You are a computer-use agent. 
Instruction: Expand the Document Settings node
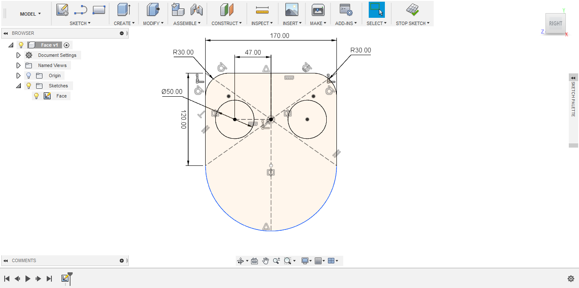click(x=18, y=55)
